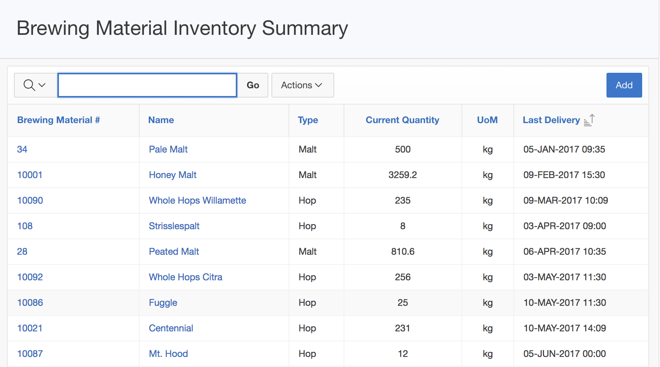
Task: Open material number 28 link
Action: point(22,252)
